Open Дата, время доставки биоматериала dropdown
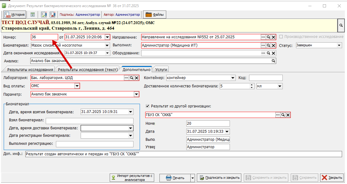The height and width of the screenshot is (184, 347). click(131, 128)
